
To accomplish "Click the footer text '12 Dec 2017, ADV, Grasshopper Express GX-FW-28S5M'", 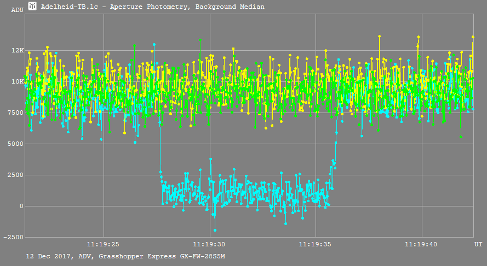I will pyautogui.click(x=125, y=256).
